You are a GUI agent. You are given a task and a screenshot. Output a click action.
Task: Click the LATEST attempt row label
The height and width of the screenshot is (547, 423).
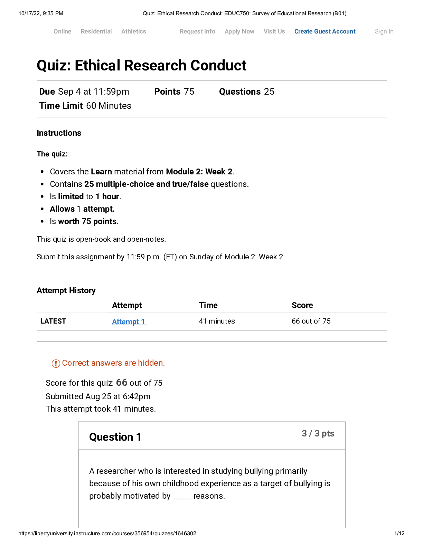53,321
